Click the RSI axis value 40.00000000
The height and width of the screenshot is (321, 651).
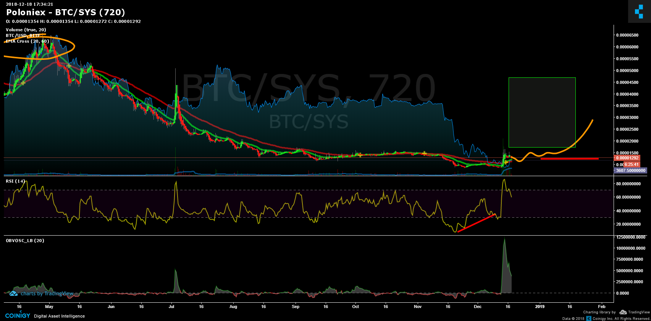[628, 211]
